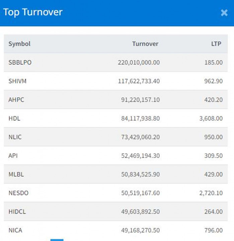Image resolution: width=234 pixels, height=241 pixels.
Task: Close the Top Turnover dialog
Action: [224, 13]
